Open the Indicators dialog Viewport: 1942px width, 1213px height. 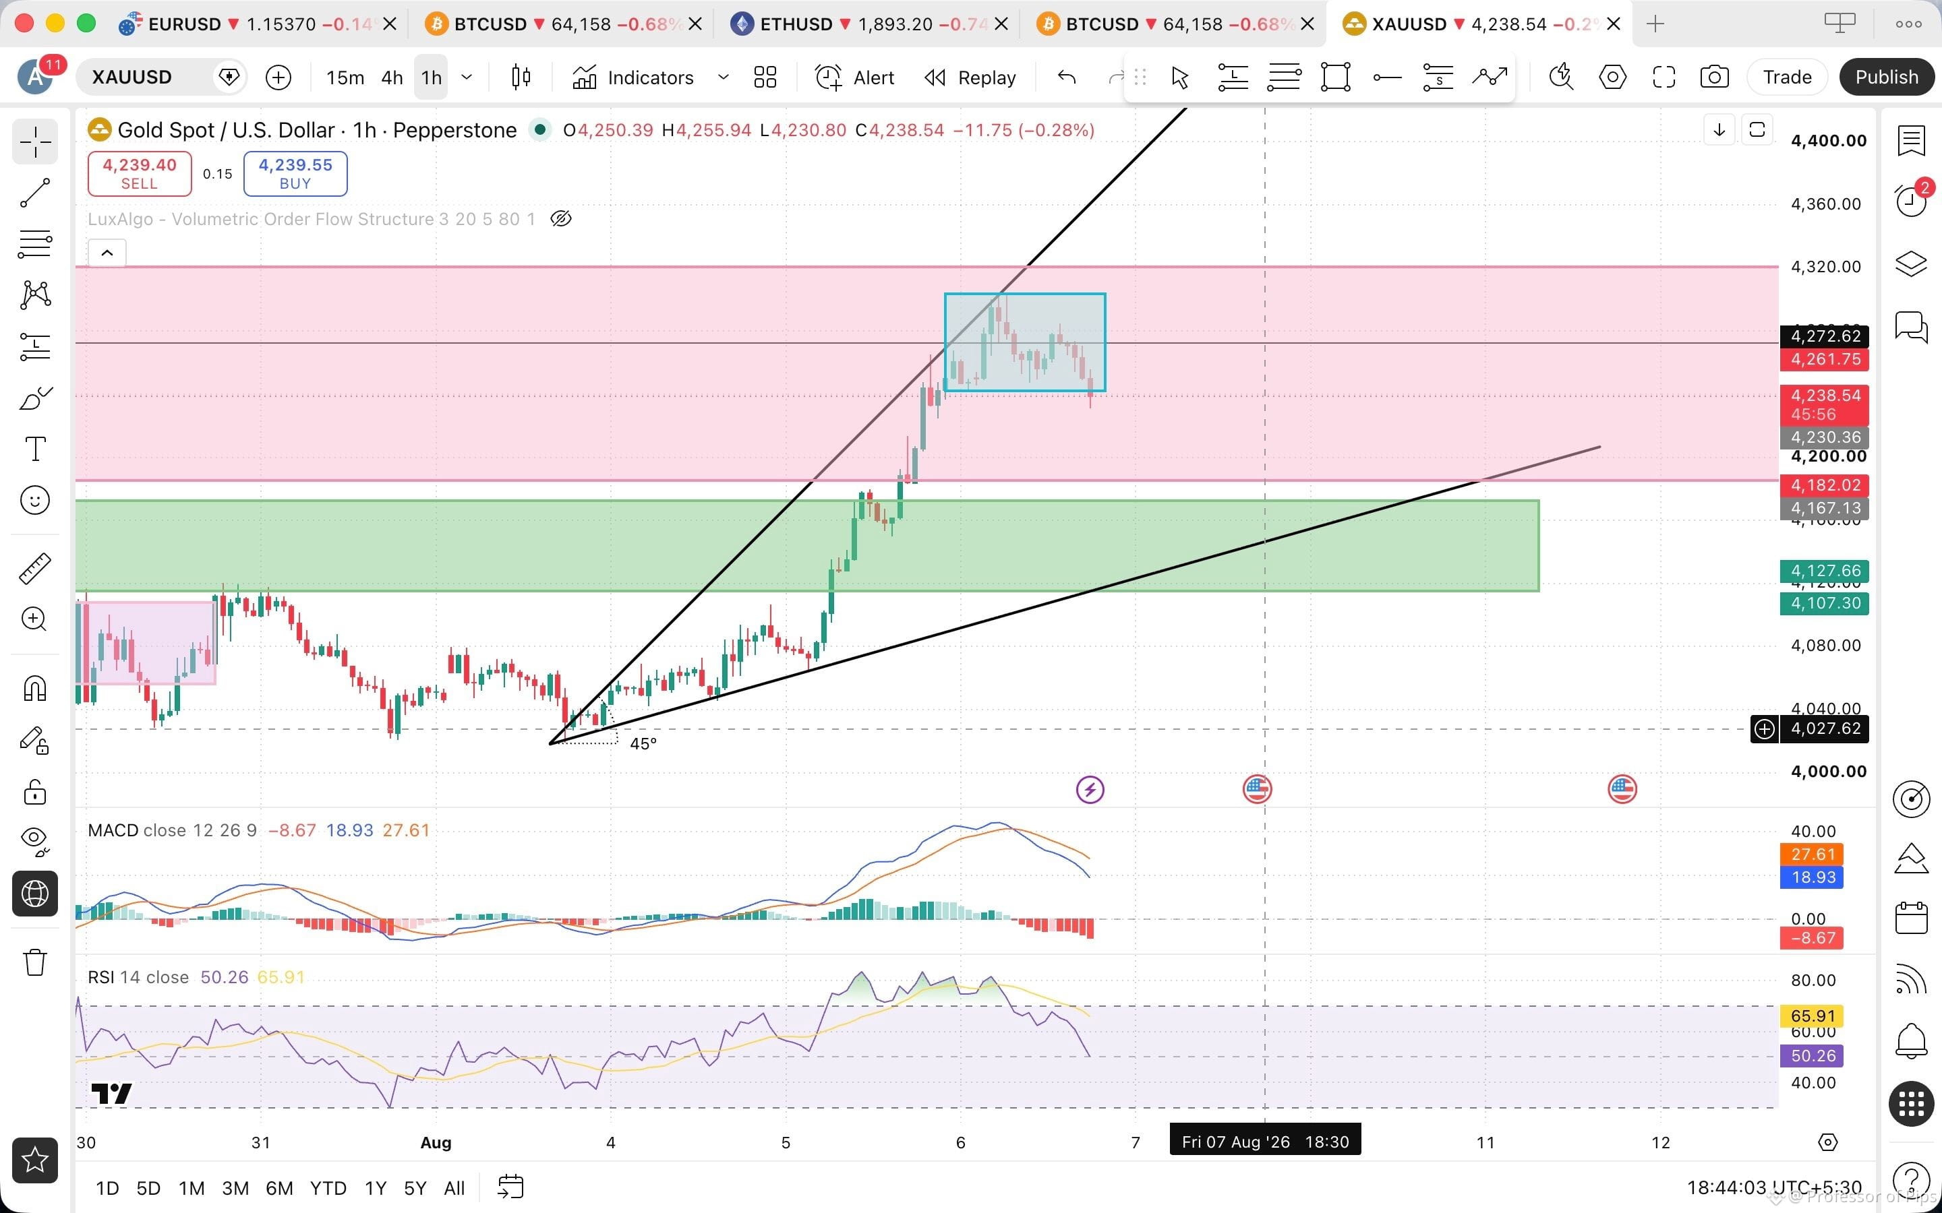633,77
